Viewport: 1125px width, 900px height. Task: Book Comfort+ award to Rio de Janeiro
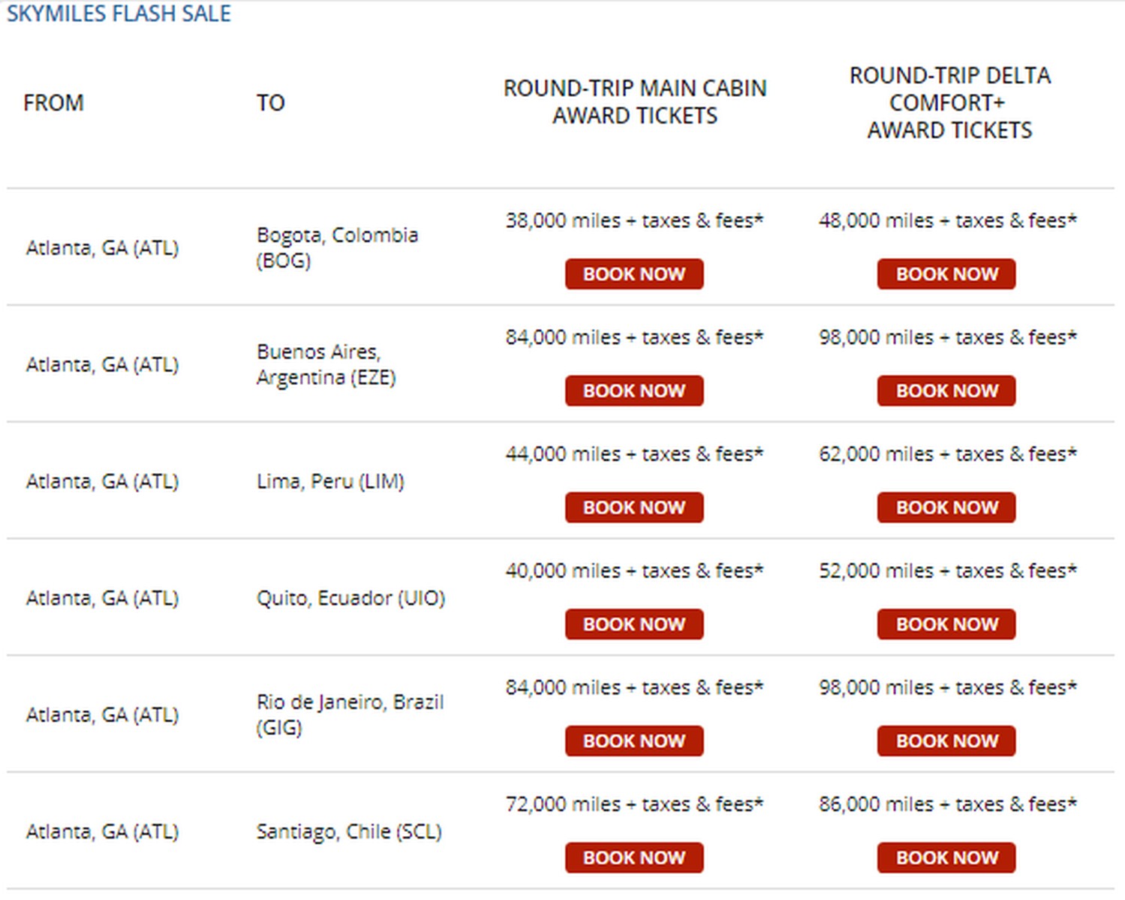(x=946, y=741)
